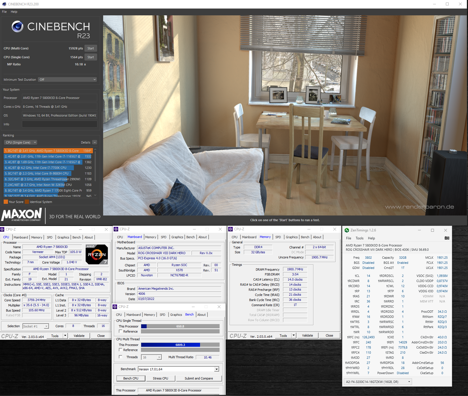Select ranking row 1 Ryzen 7 5800X3D
This screenshot has height=396, width=468.
(48, 151)
